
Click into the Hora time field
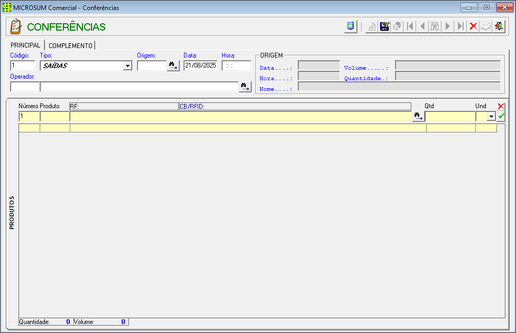[236, 66]
